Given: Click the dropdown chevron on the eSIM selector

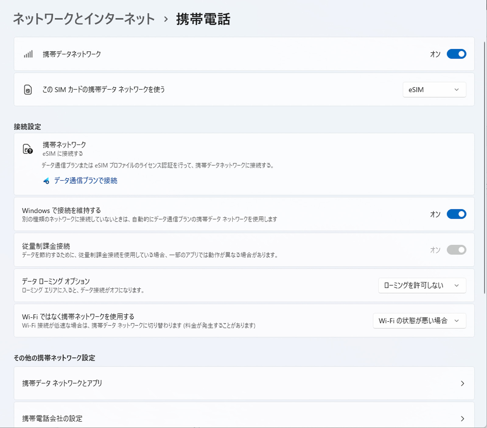Looking at the screenshot, I should 456,89.
